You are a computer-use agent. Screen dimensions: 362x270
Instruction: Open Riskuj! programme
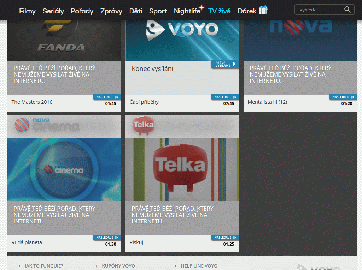point(137,242)
